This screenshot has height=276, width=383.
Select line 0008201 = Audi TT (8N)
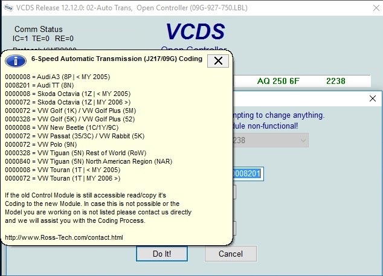pos(39,85)
